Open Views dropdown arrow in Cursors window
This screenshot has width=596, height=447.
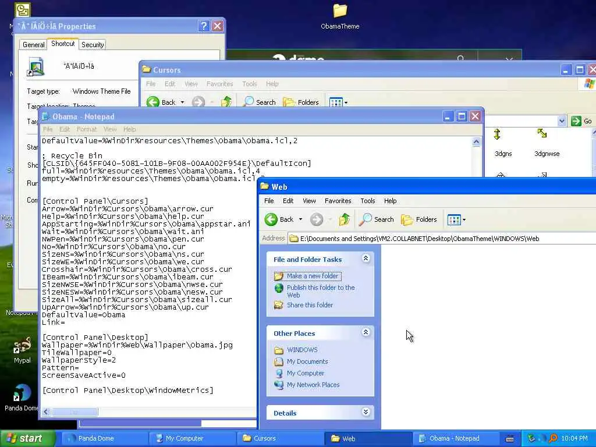click(x=346, y=102)
